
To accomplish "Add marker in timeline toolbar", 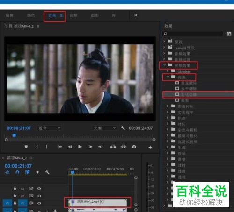I will pos(37,172).
